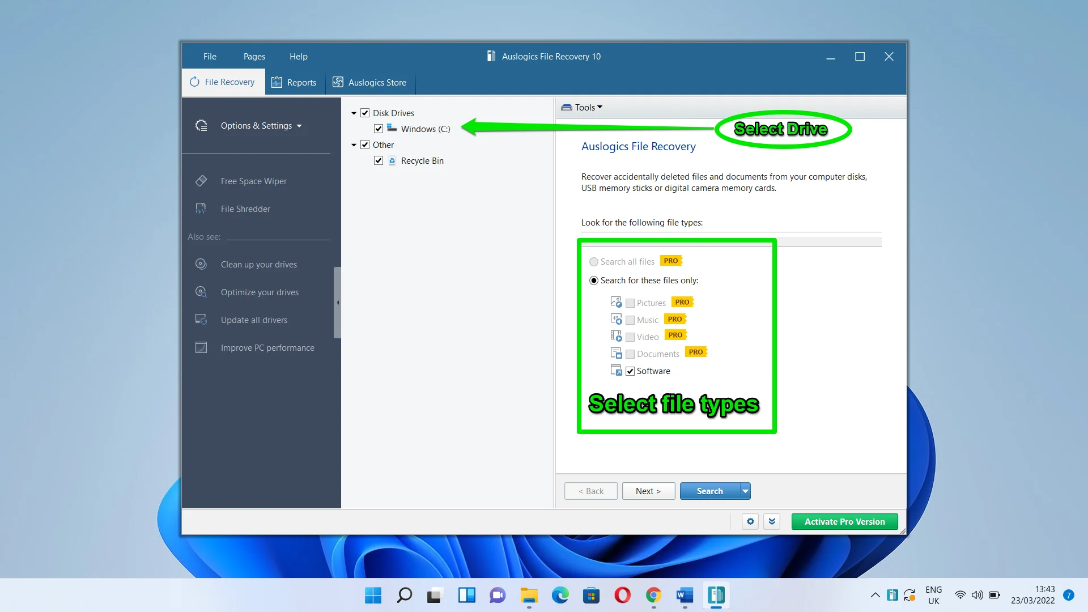Select the Search for these files only radio button
Image resolution: width=1088 pixels, height=612 pixels.
point(593,280)
